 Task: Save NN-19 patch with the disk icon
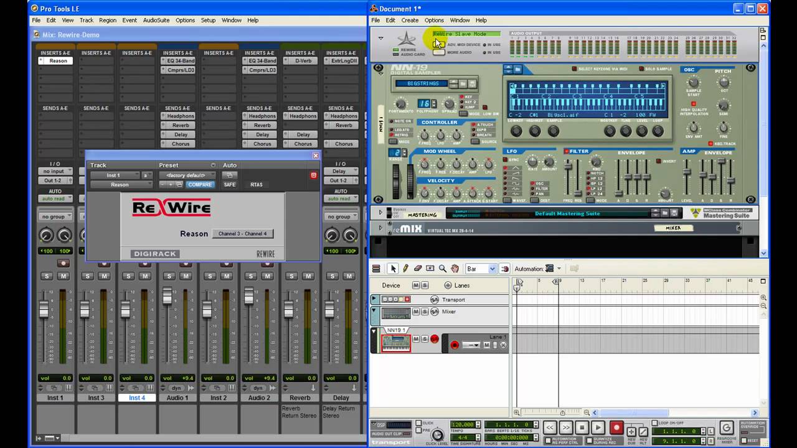(x=472, y=83)
